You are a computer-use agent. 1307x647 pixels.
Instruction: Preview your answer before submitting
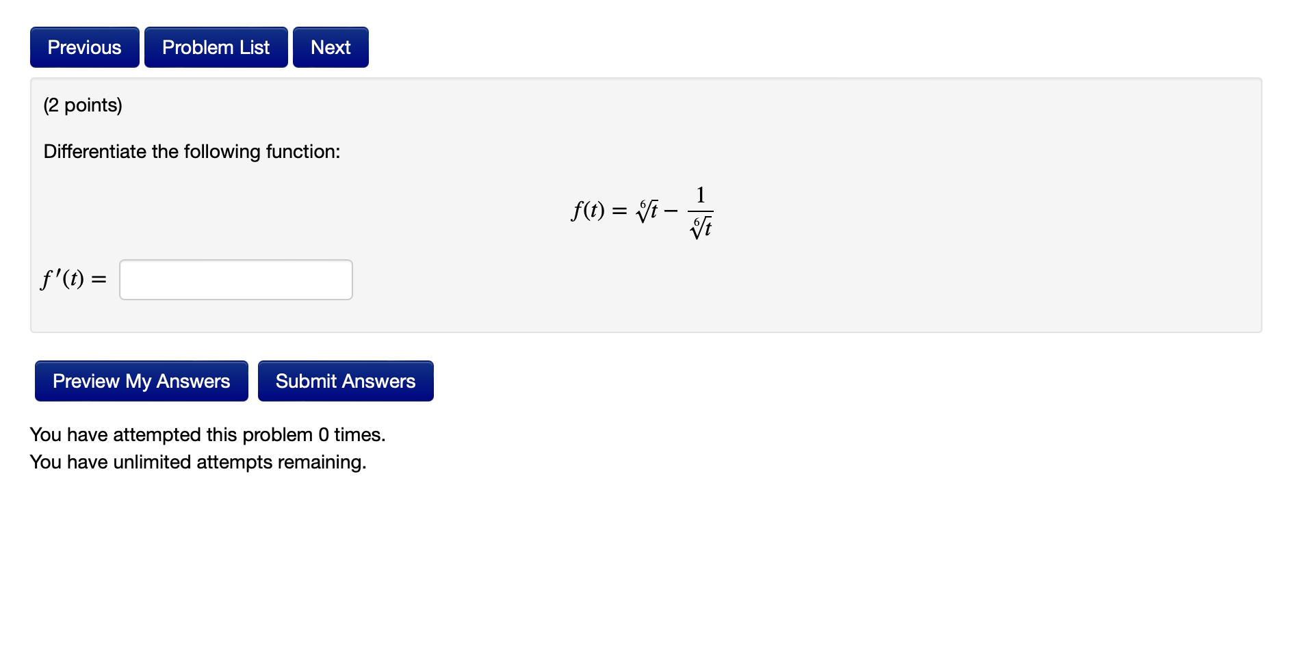140,380
